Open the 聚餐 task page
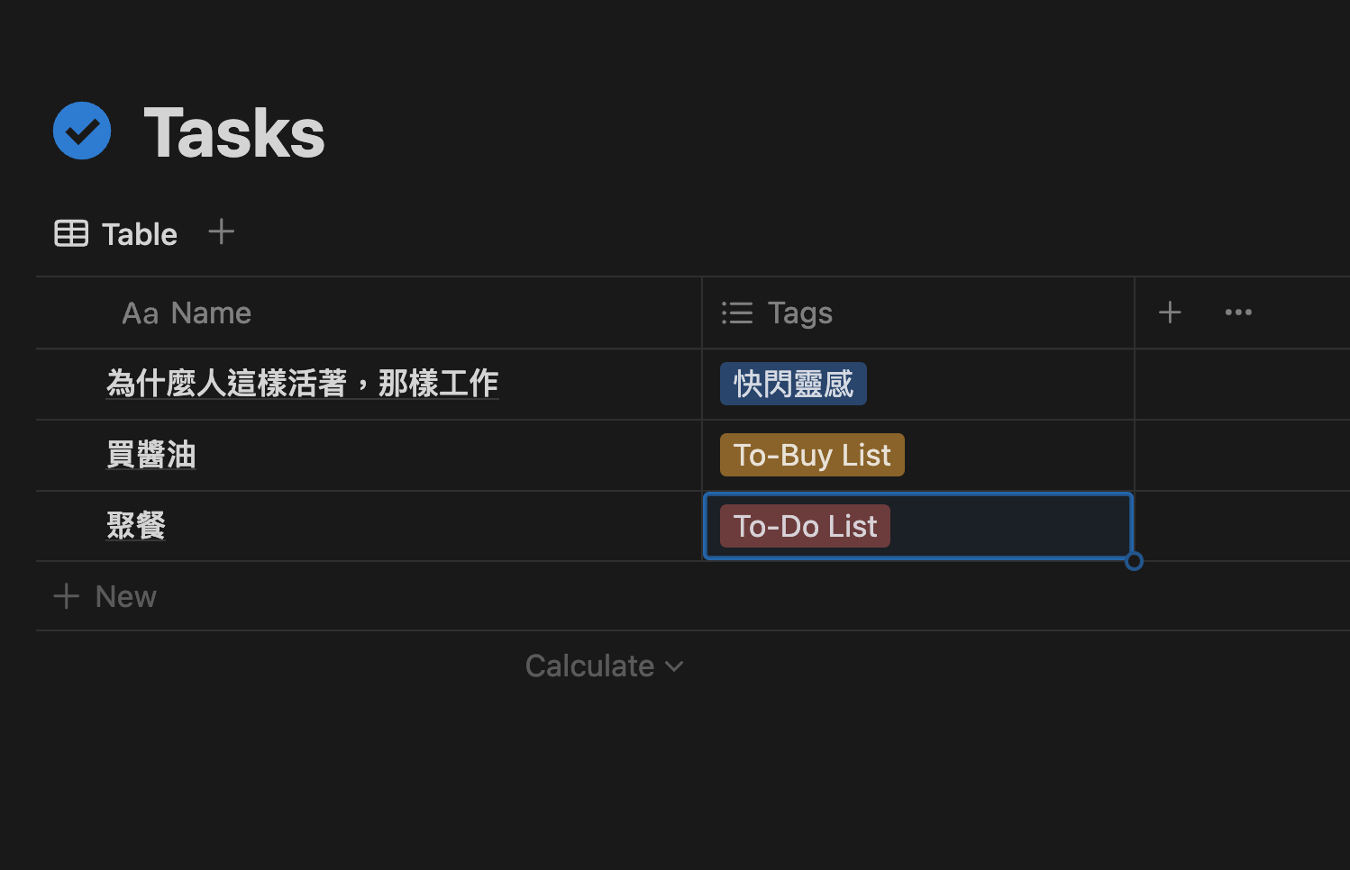The width and height of the screenshot is (1350, 870). click(136, 525)
